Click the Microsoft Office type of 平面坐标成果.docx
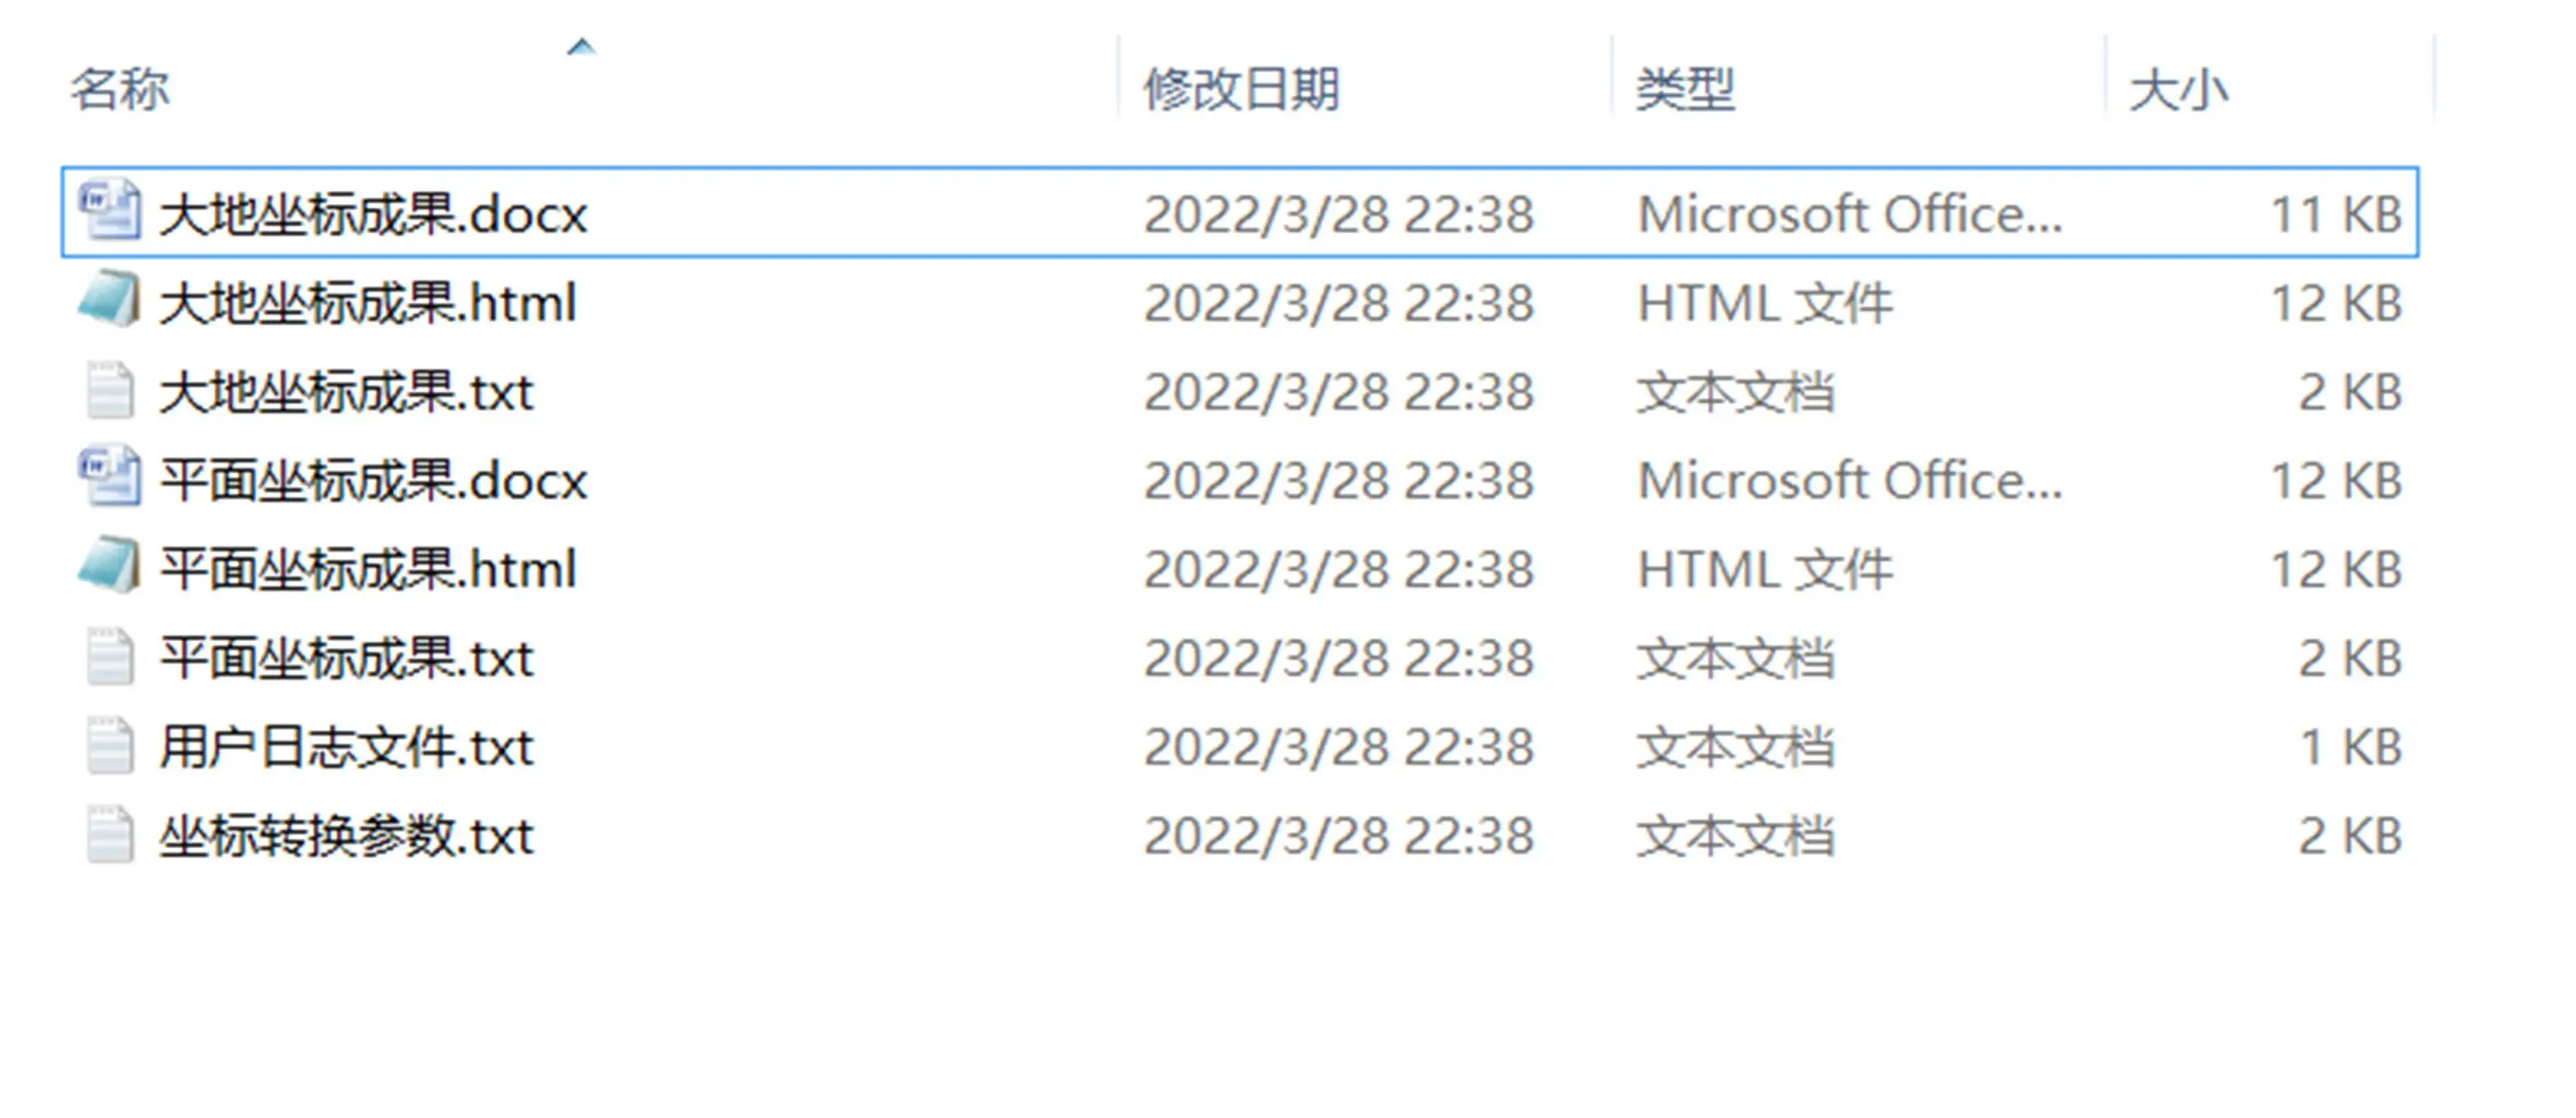Image resolution: width=2576 pixels, height=1118 pixels. tap(1849, 480)
